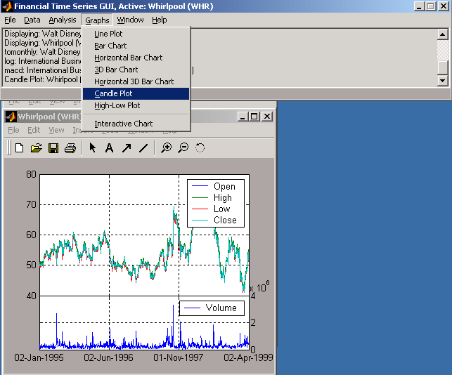Click the 01-Nov-1997 axis date label
This screenshot has height=375, width=452.
(178, 357)
